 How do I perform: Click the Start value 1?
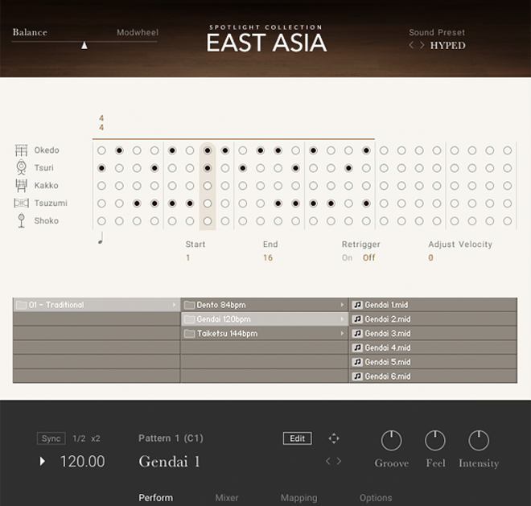188,257
